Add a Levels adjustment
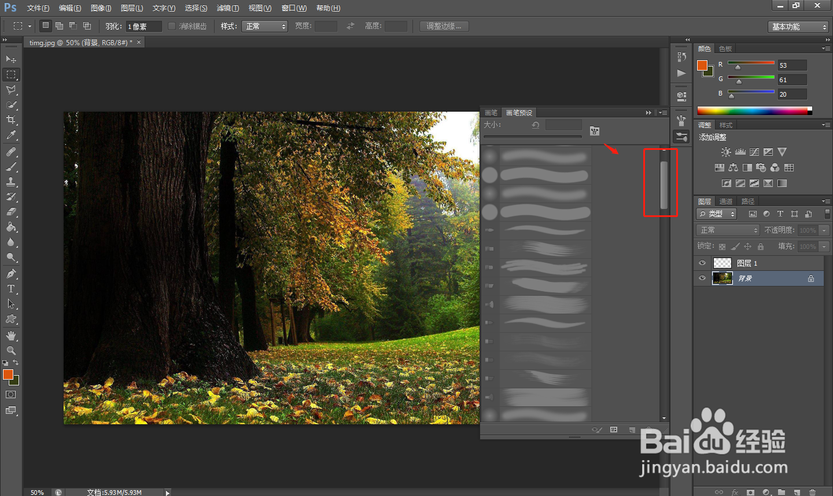 point(740,152)
